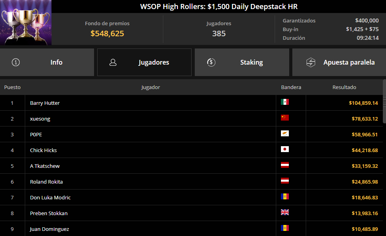The image size is (386, 236).
Task: Select player Barry Hutter
Action: pyautogui.click(x=45, y=103)
